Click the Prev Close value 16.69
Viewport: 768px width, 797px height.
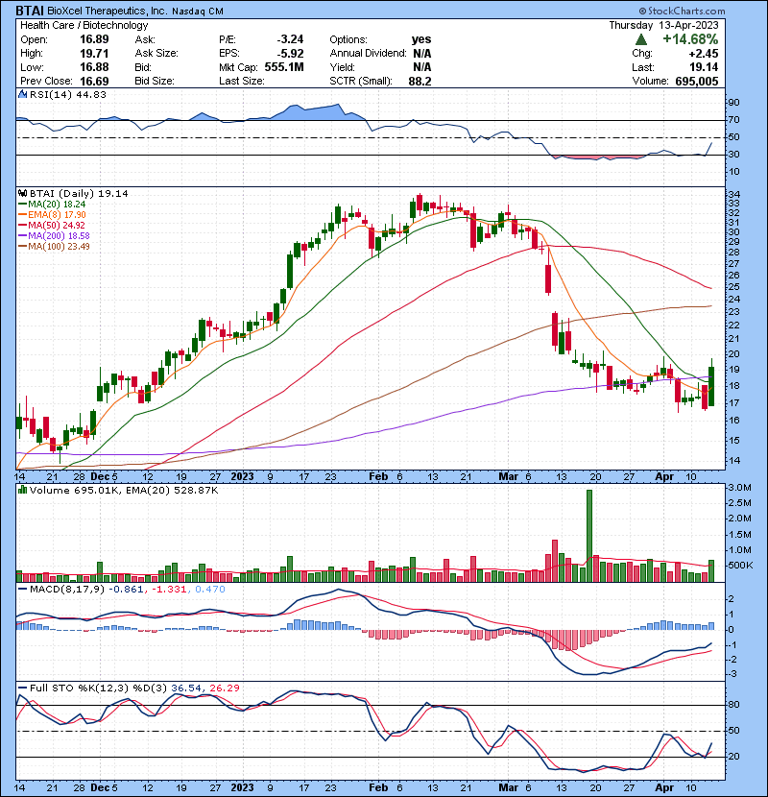click(x=94, y=81)
